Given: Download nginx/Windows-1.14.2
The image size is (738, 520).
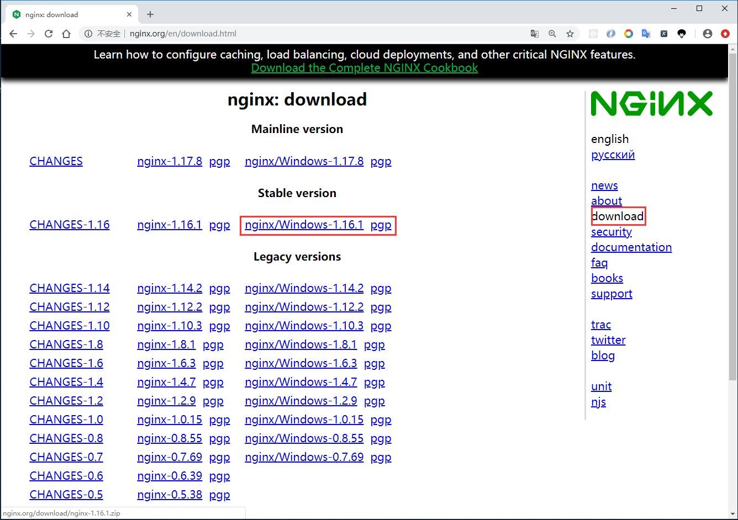Looking at the screenshot, I should 304,288.
